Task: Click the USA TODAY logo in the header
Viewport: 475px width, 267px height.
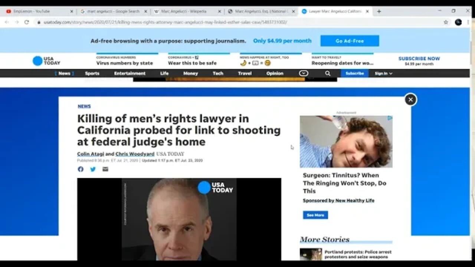Action: click(46, 61)
